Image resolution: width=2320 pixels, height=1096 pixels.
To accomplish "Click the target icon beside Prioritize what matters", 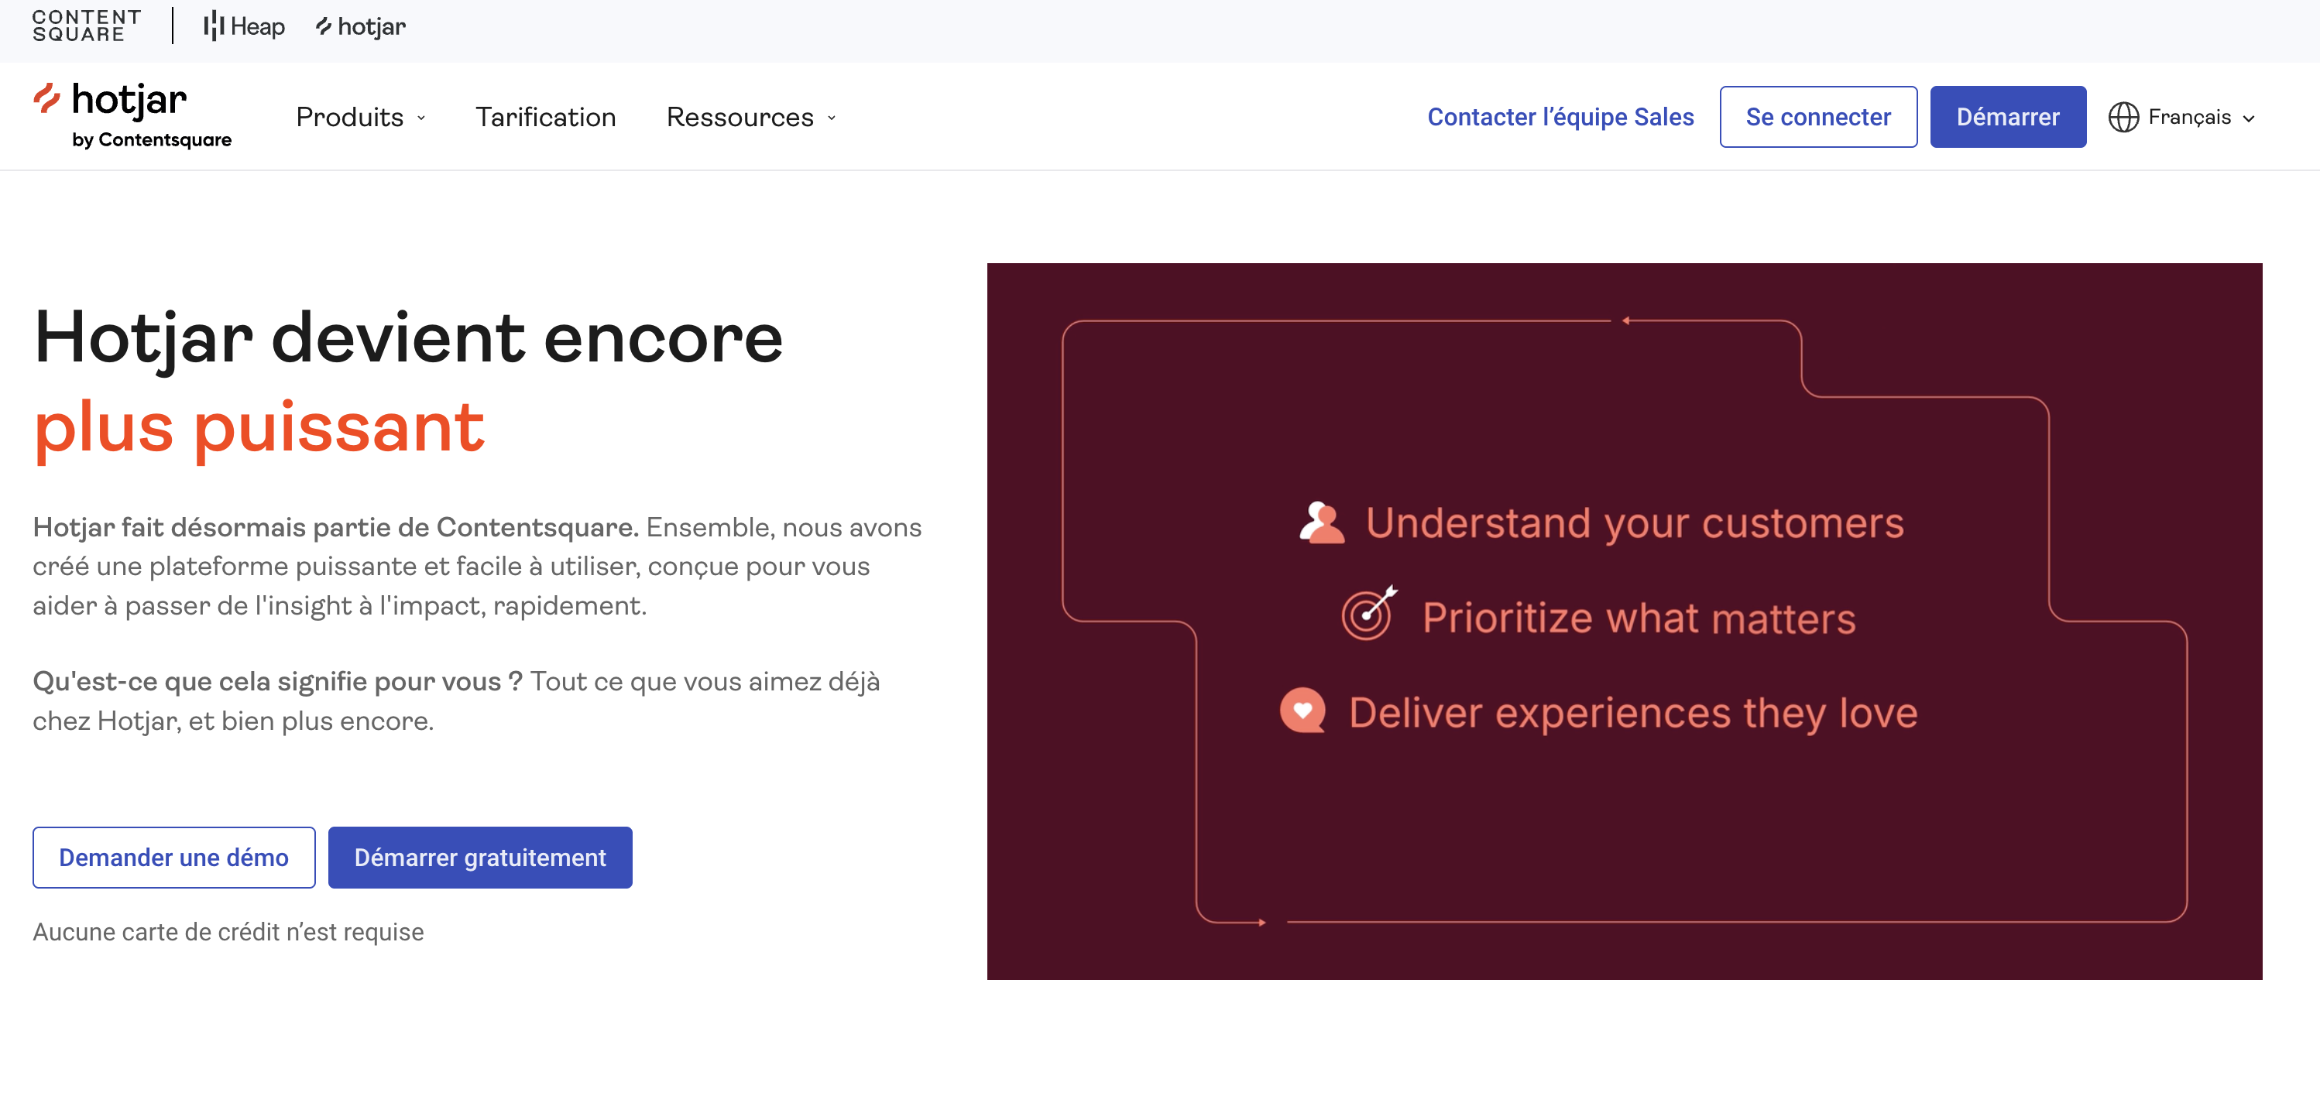I will click(1368, 615).
